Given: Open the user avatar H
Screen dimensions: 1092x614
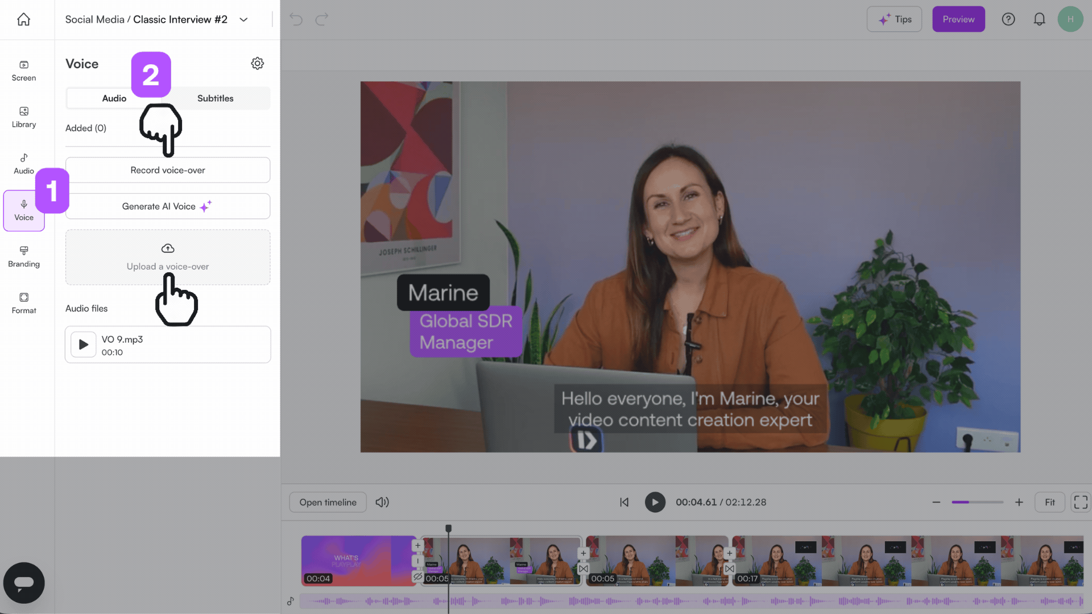Looking at the screenshot, I should pyautogui.click(x=1070, y=19).
